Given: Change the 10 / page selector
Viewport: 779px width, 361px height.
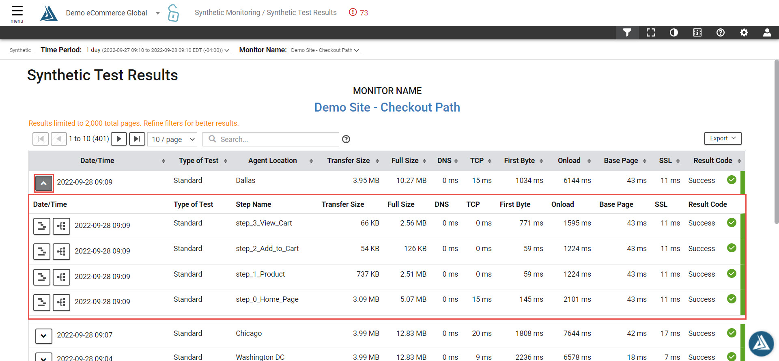Looking at the screenshot, I should (x=172, y=139).
